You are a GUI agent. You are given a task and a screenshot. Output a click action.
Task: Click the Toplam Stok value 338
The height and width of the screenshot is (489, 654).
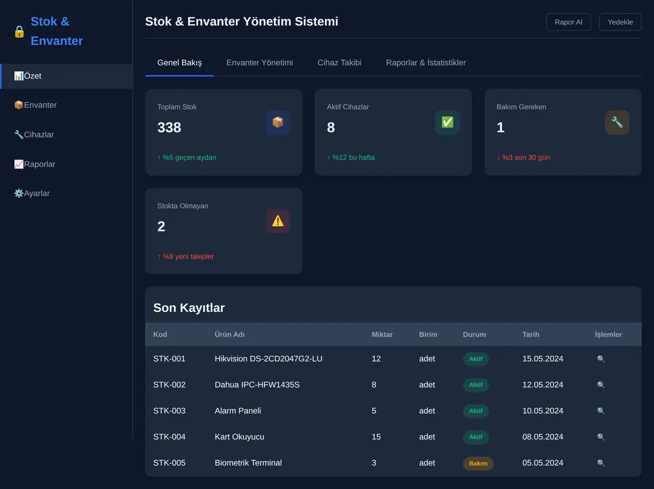(169, 127)
